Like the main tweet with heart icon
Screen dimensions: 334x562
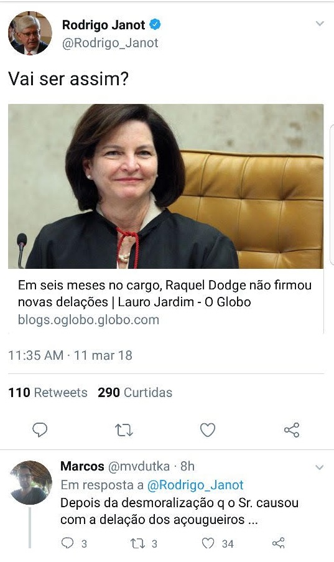(x=208, y=429)
